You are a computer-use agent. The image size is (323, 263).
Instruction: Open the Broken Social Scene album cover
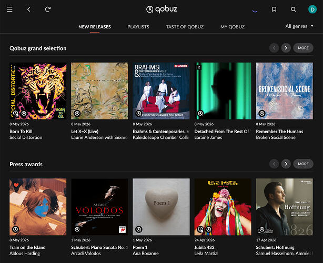(284, 91)
